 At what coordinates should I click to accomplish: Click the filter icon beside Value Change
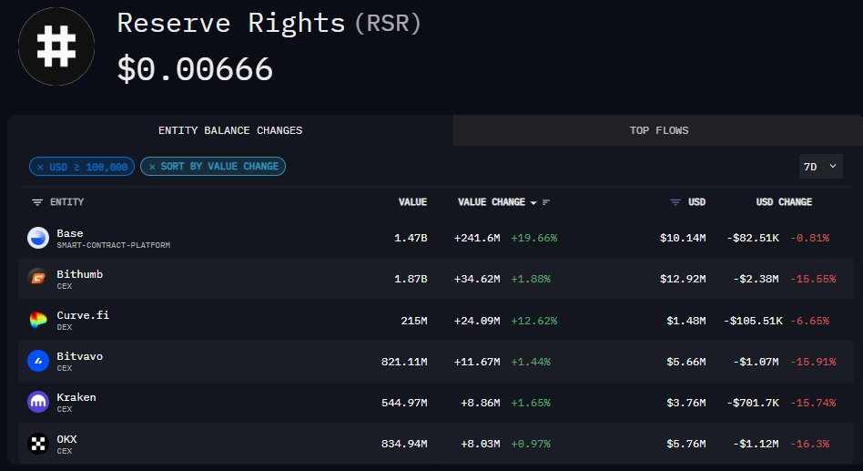tap(546, 202)
